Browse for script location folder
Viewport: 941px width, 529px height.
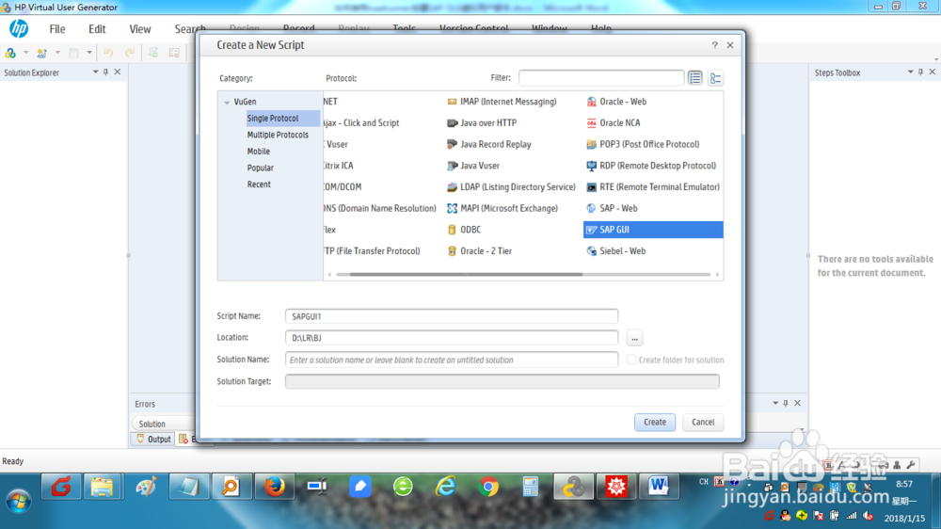[634, 338]
